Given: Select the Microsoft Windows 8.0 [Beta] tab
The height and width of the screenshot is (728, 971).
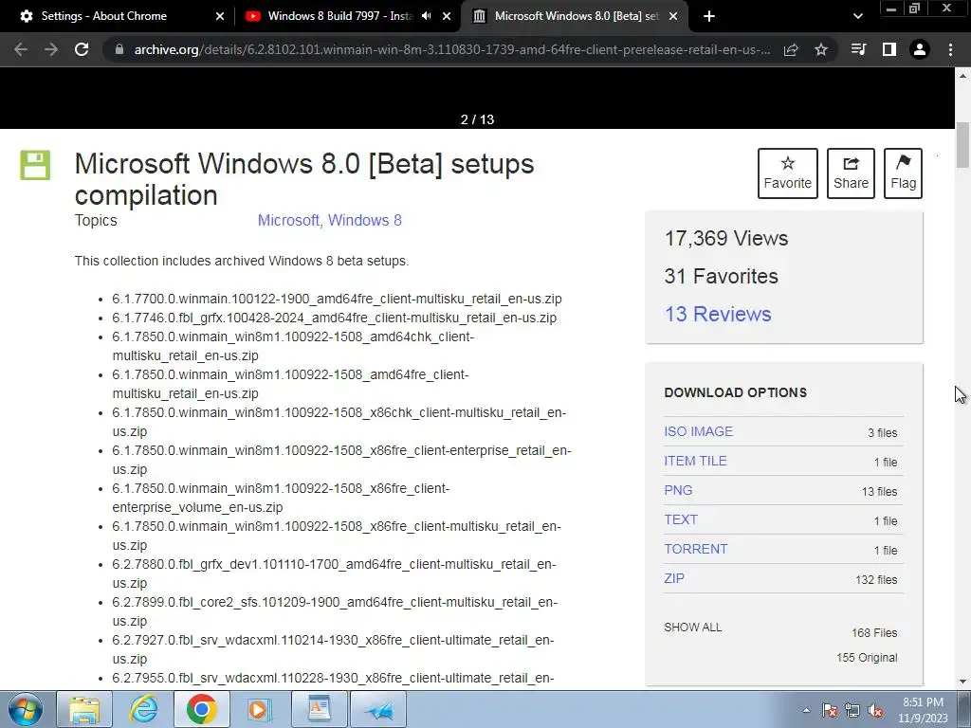Looking at the screenshot, I should [x=573, y=16].
